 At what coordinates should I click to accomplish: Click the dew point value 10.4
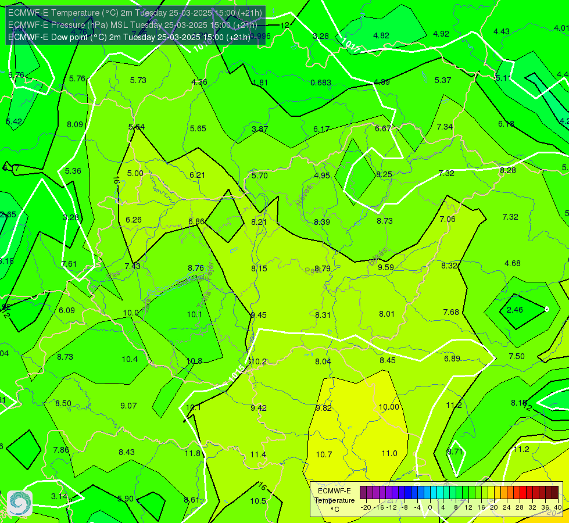click(130, 359)
